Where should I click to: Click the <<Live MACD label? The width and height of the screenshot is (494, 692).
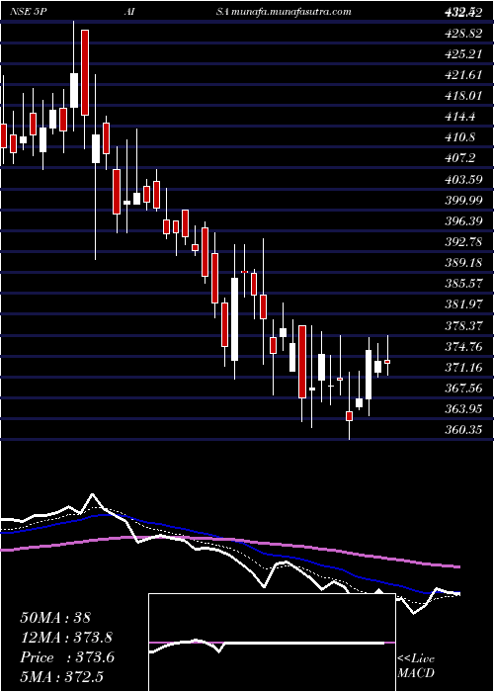[416, 665]
